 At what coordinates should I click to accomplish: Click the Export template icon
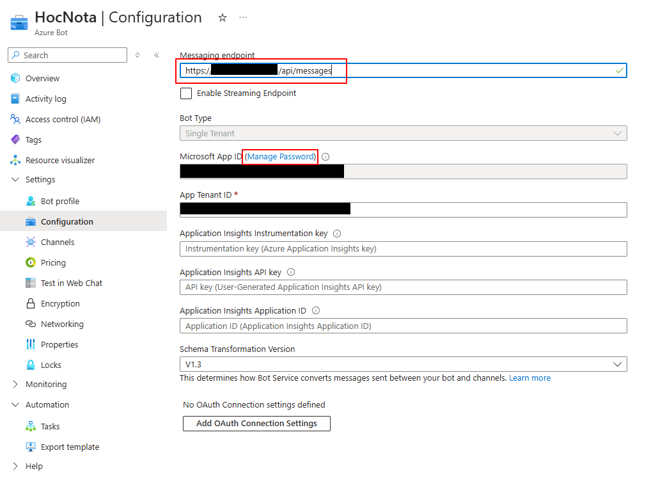click(x=31, y=447)
